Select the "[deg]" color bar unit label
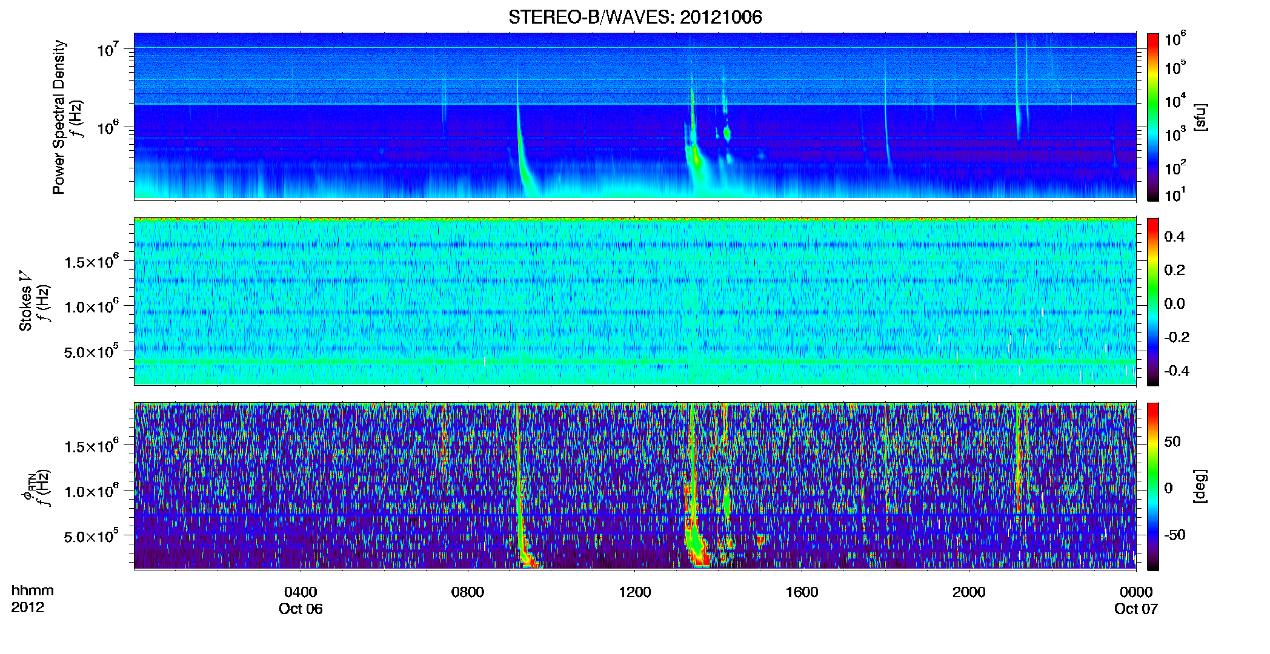 [x=1200, y=486]
